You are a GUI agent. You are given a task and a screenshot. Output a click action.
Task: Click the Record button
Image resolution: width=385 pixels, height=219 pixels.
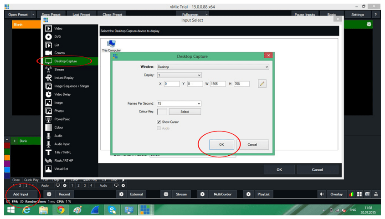[64, 194]
